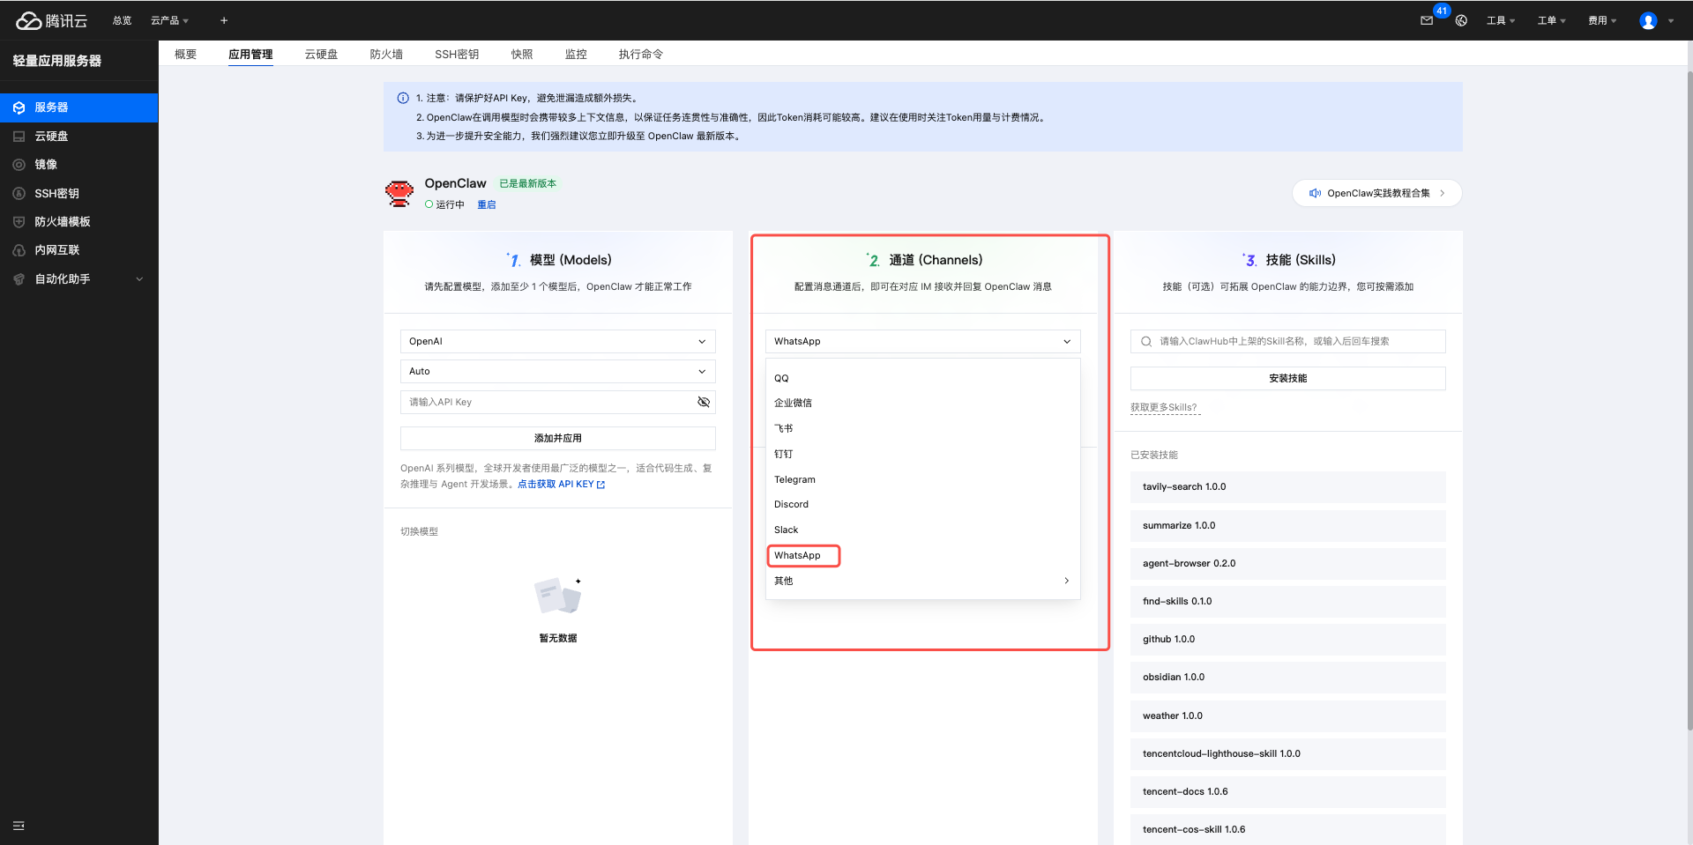The width and height of the screenshot is (1693, 845).
Task: Click the plus icon in top bar
Action: pyautogui.click(x=224, y=20)
